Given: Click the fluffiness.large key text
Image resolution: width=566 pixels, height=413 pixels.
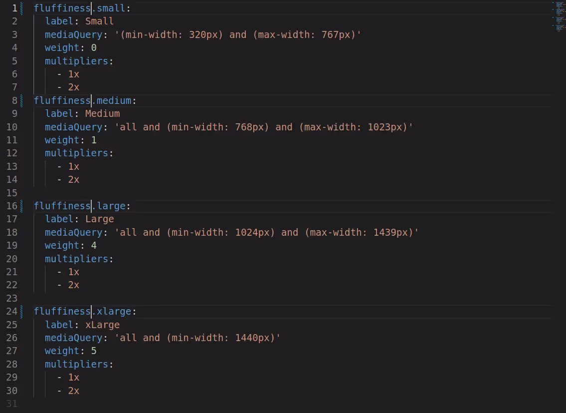Looking at the screenshot, I should 79,206.
